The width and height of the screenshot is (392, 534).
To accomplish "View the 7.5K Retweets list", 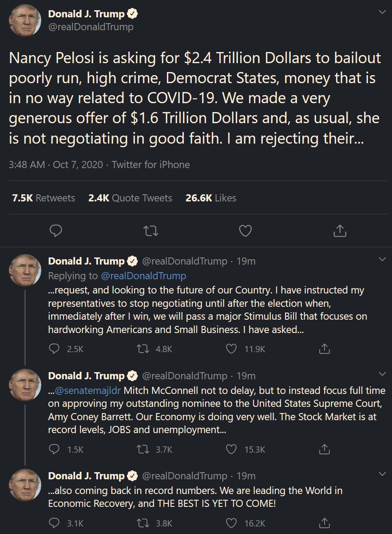I will pyautogui.click(x=44, y=198).
